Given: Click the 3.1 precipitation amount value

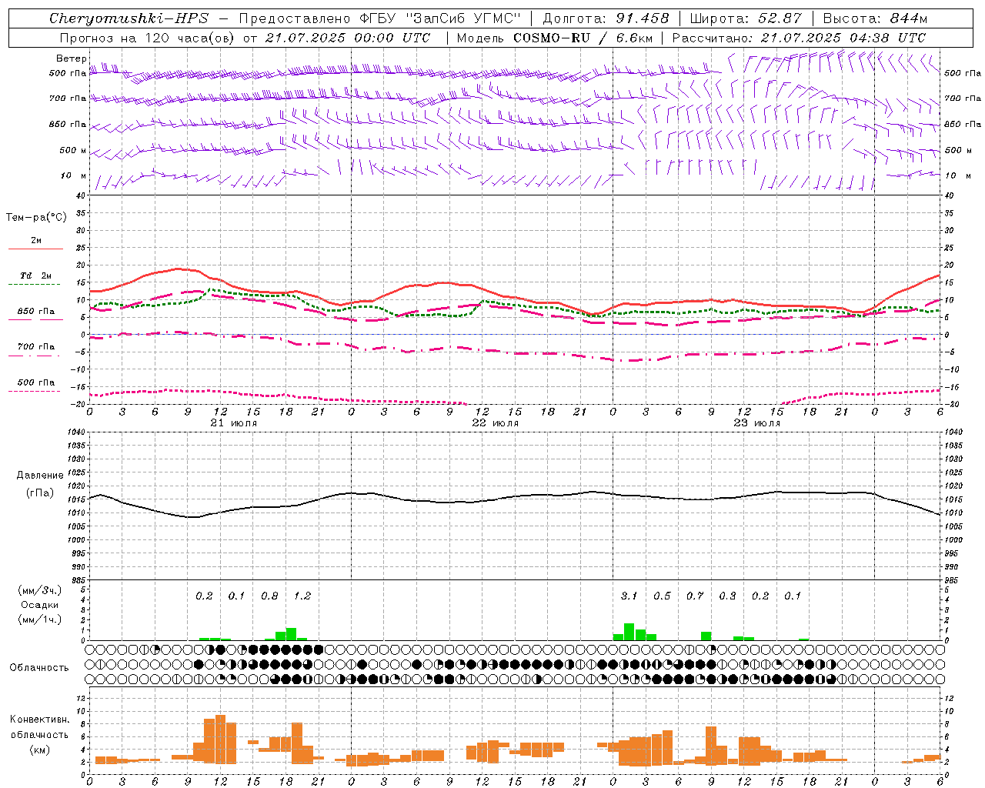Looking at the screenshot, I should pyautogui.click(x=629, y=596).
